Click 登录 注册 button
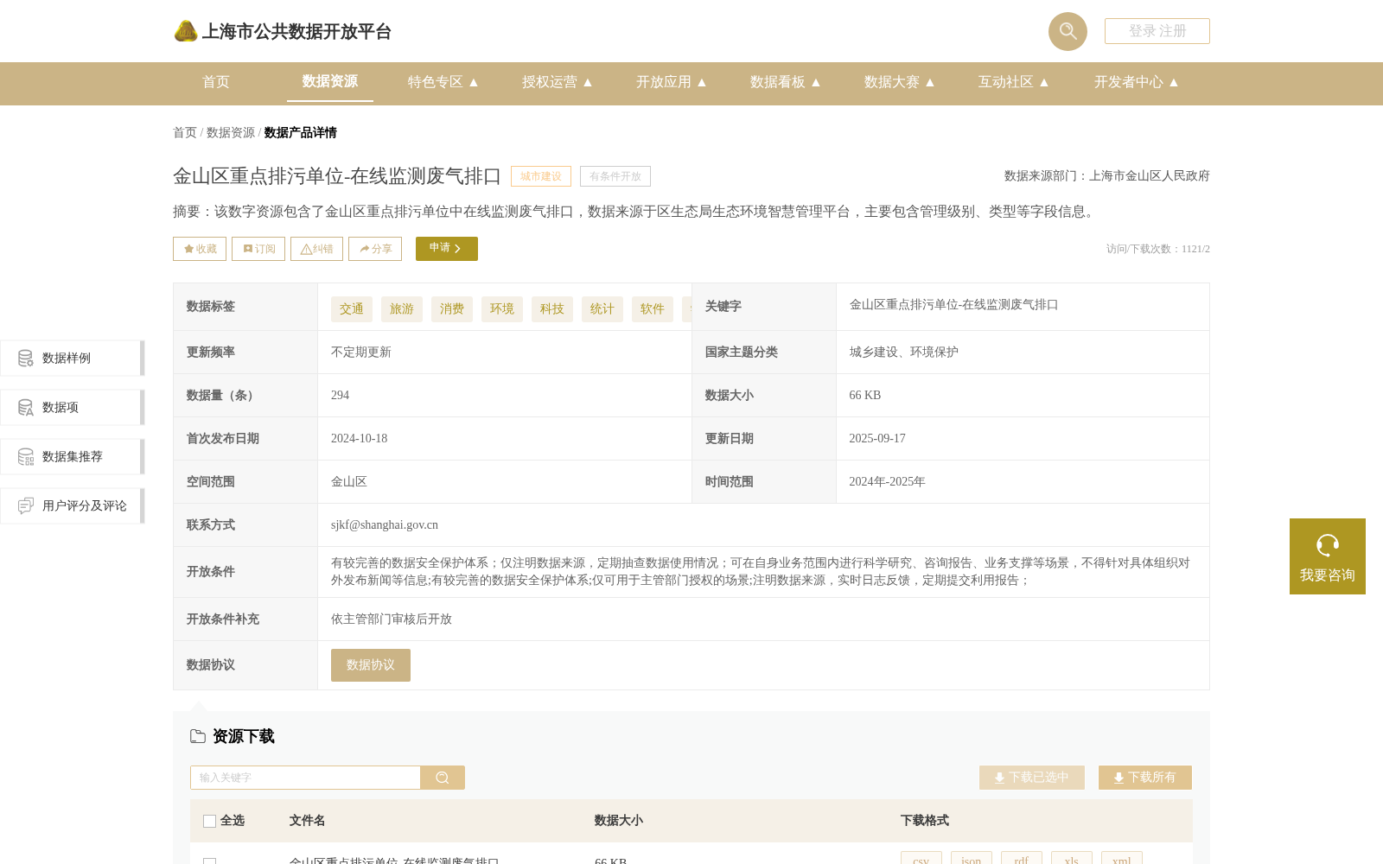1383x864 pixels. pos(1157,31)
